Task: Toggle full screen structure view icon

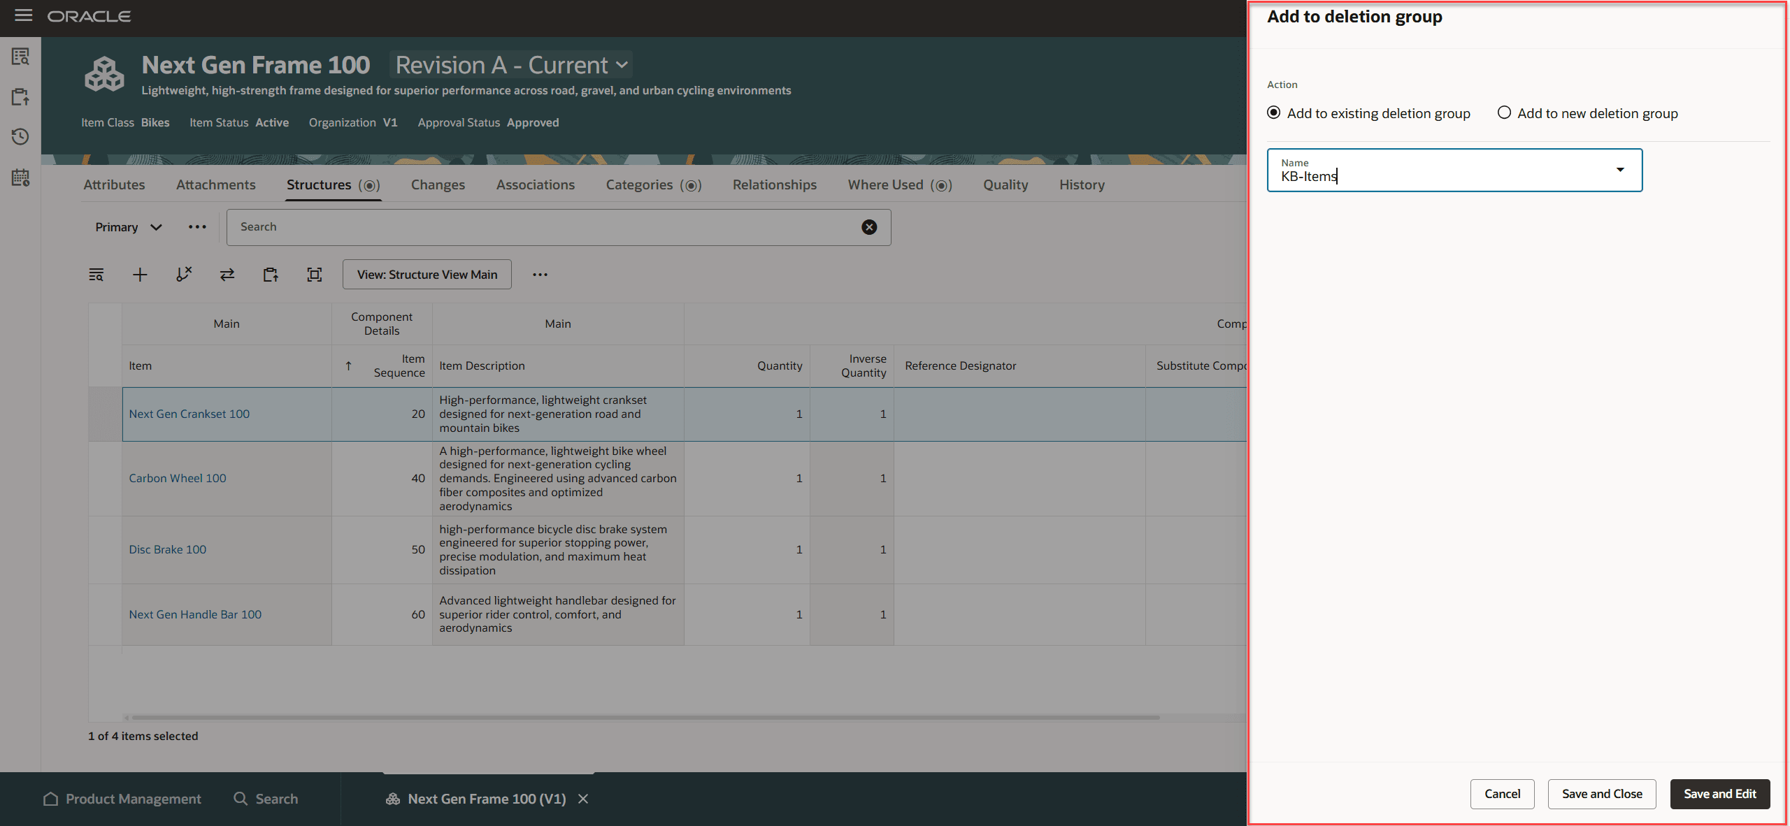Action: point(315,275)
